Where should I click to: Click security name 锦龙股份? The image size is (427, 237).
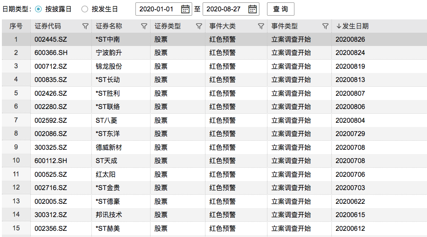pyautogui.click(x=109, y=66)
